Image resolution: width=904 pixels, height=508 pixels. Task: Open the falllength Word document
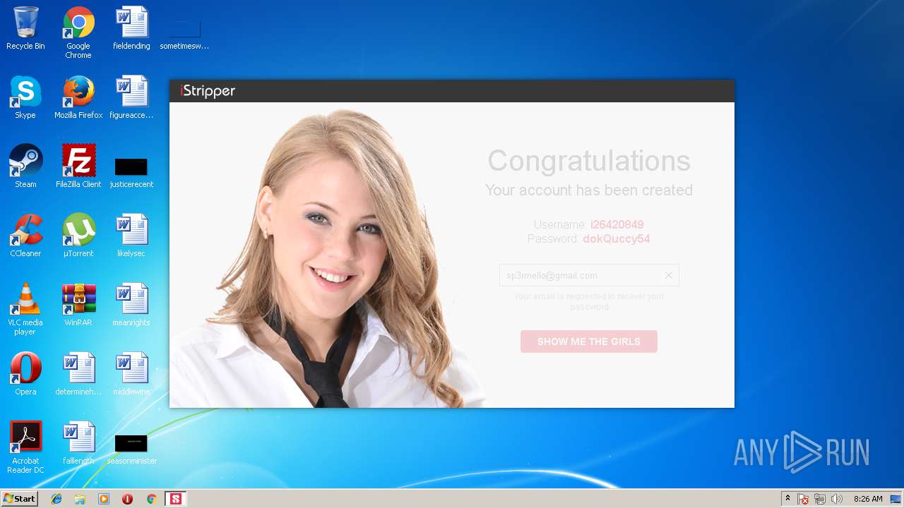78,443
